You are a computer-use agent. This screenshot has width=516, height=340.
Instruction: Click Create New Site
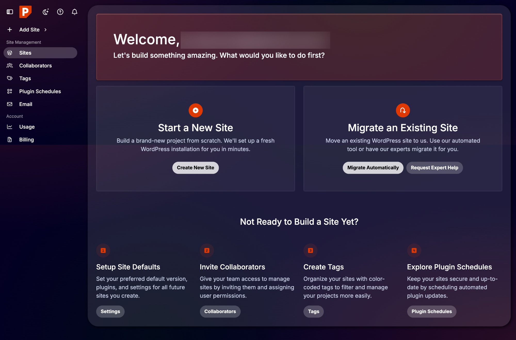pos(195,168)
